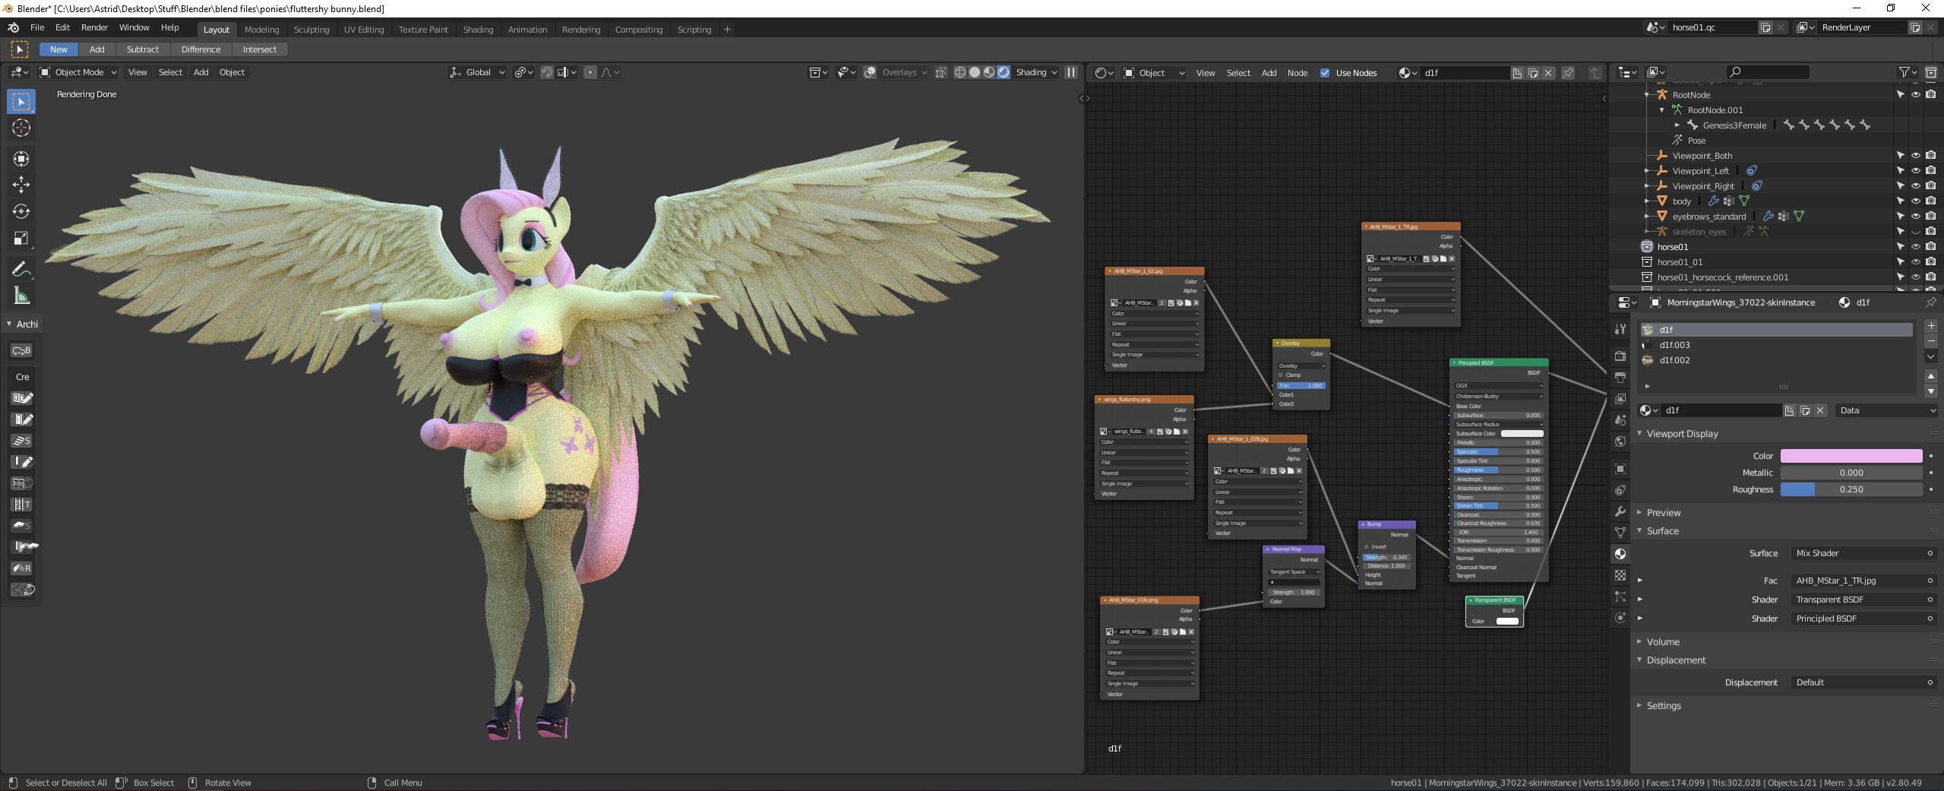Choose the Scale tool icon
Screen dimensions: 1944x791
click(x=21, y=239)
